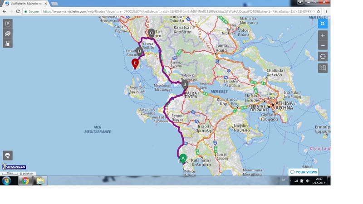Click the Chrome taskbar icon

(x=25, y=180)
